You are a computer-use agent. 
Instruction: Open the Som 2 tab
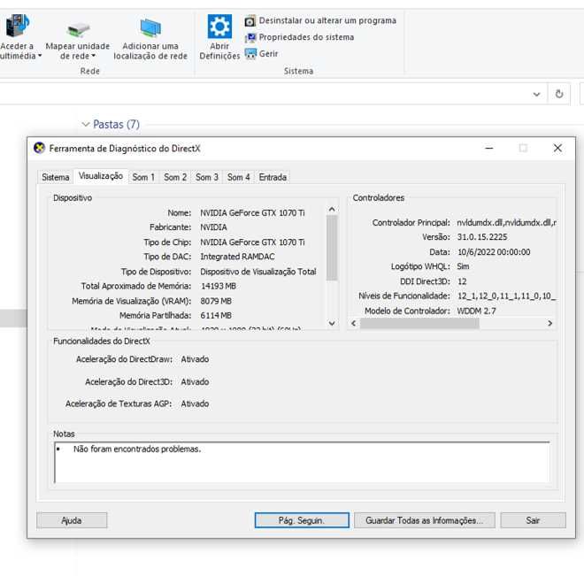[175, 177]
